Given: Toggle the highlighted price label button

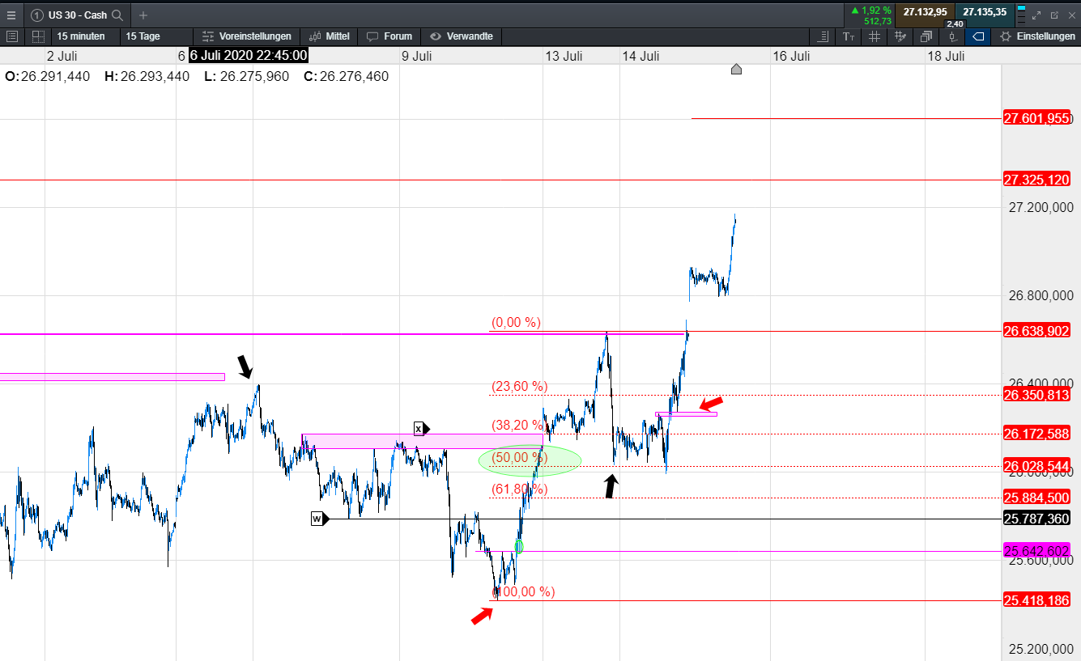Looking at the screenshot, I should [978, 36].
